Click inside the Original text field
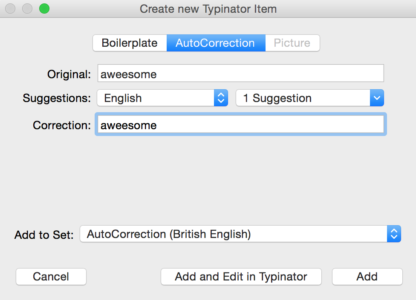The width and height of the screenshot is (416, 300). [x=241, y=73]
